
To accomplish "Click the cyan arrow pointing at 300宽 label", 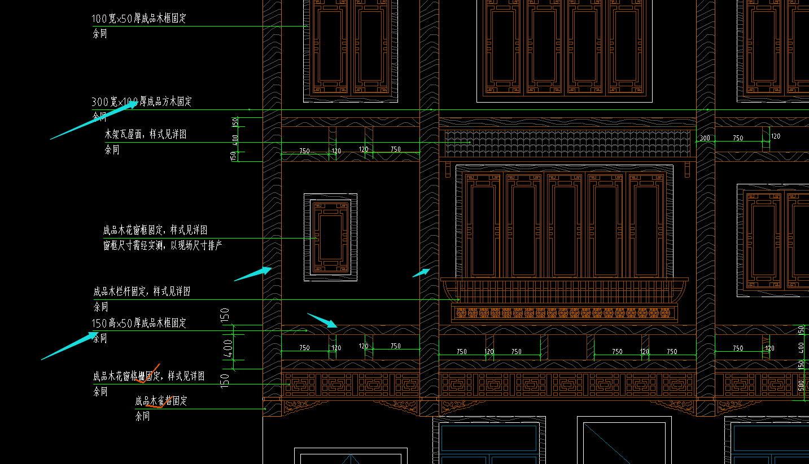I will click(x=93, y=120).
